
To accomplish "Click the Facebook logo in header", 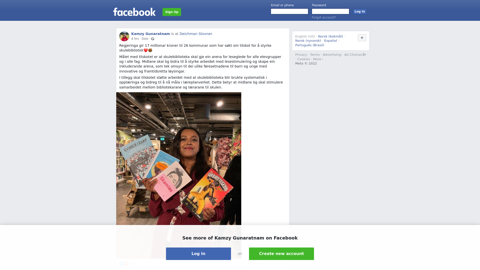I will click(134, 12).
